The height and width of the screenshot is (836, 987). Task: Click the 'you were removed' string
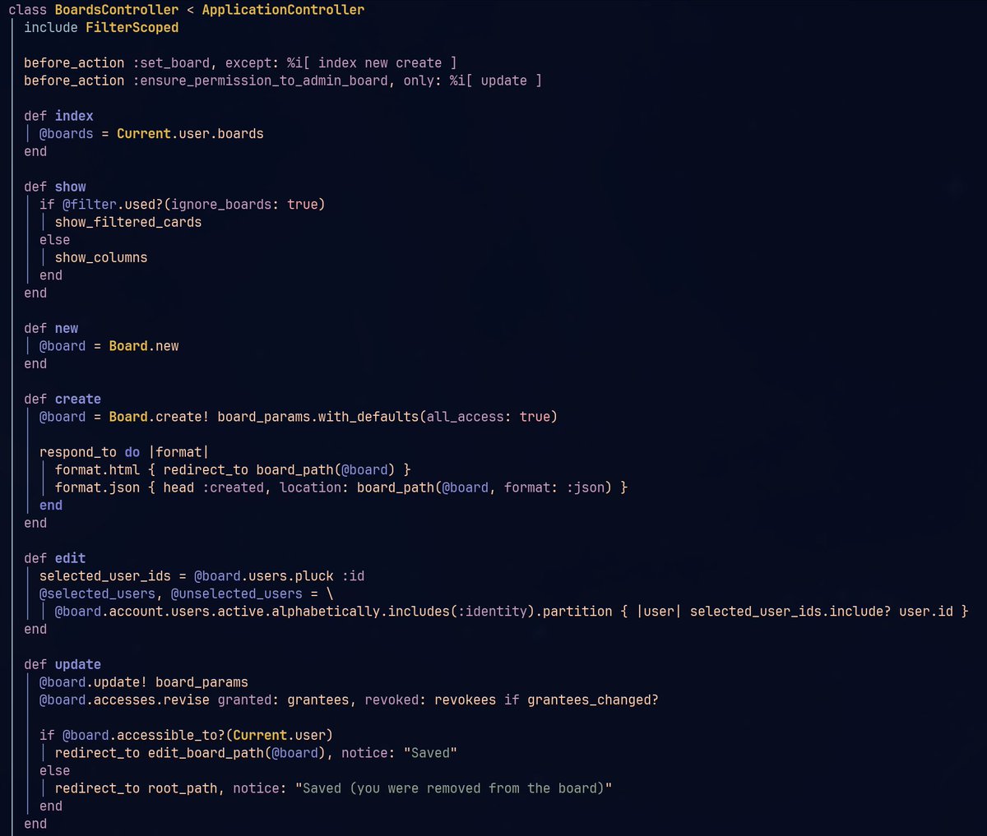(x=453, y=788)
